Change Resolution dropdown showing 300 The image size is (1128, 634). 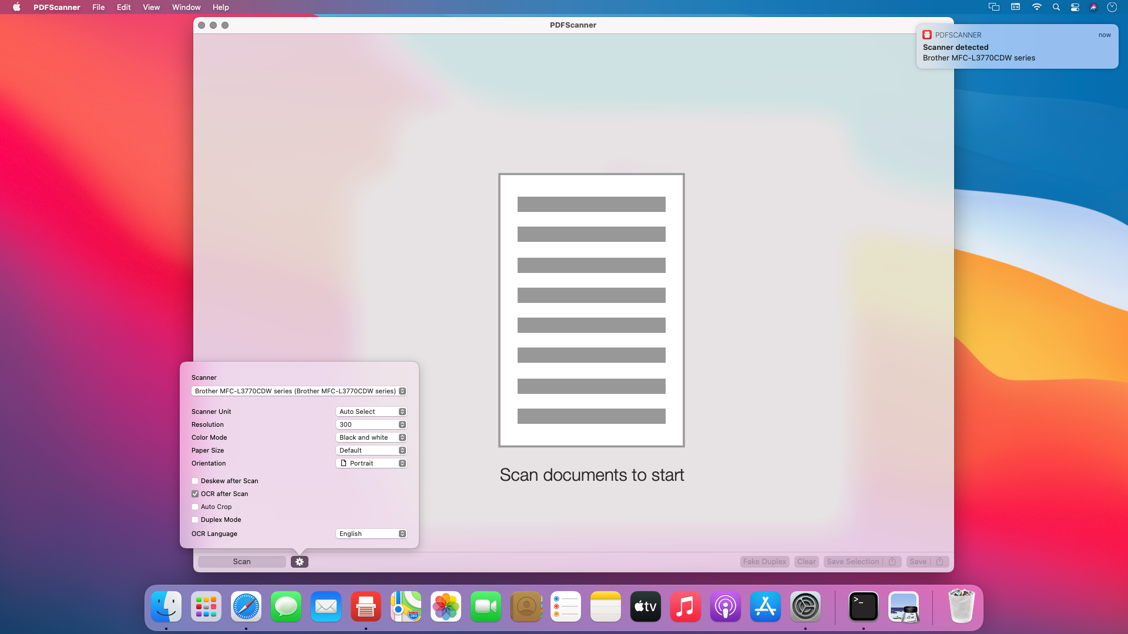click(371, 424)
